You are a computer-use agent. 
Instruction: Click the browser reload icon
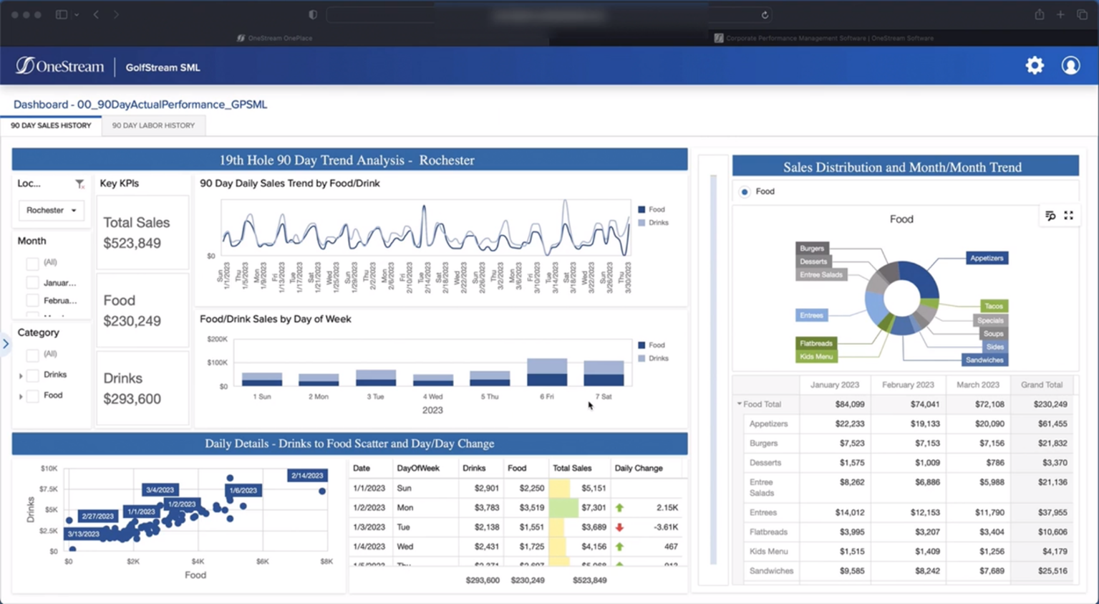(765, 15)
